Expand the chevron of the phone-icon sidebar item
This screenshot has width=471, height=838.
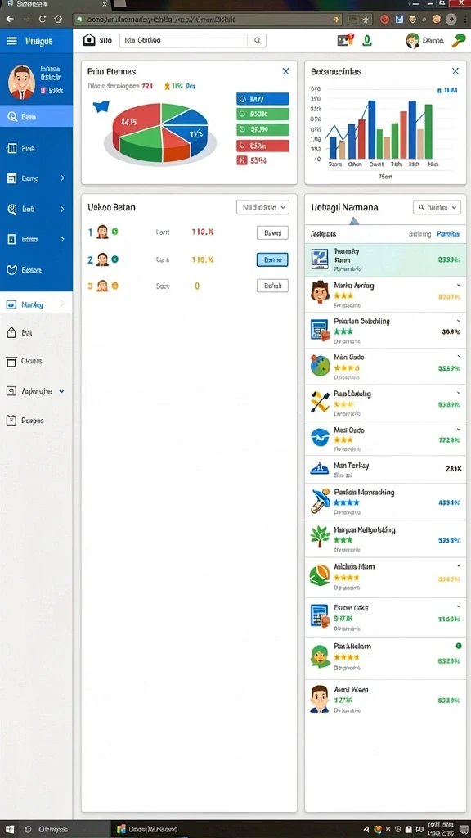coord(62,239)
